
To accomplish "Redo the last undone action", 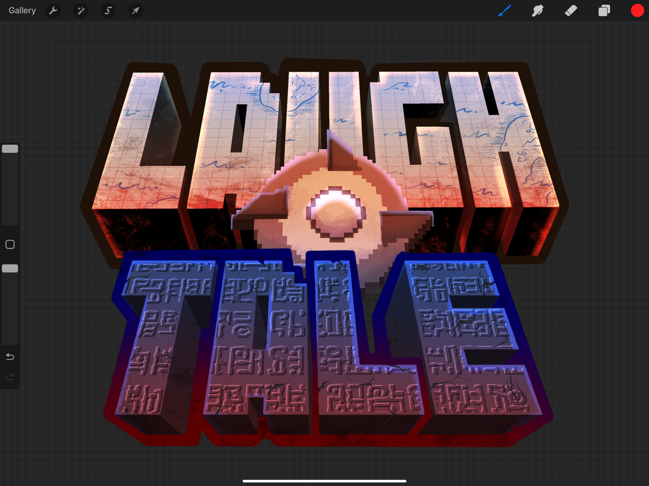I will (x=10, y=376).
